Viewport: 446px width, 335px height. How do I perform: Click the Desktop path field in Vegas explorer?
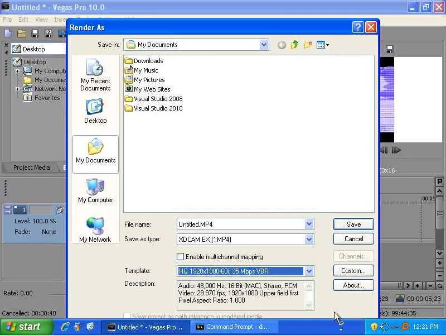pos(38,49)
